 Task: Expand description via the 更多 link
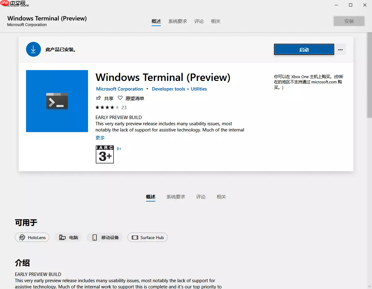tap(100, 138)
